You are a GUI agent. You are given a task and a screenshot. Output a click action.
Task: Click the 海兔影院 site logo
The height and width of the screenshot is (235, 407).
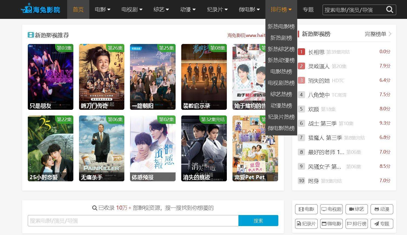pos(40,10)
